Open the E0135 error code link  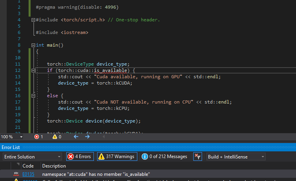click(x=28, y=174)
